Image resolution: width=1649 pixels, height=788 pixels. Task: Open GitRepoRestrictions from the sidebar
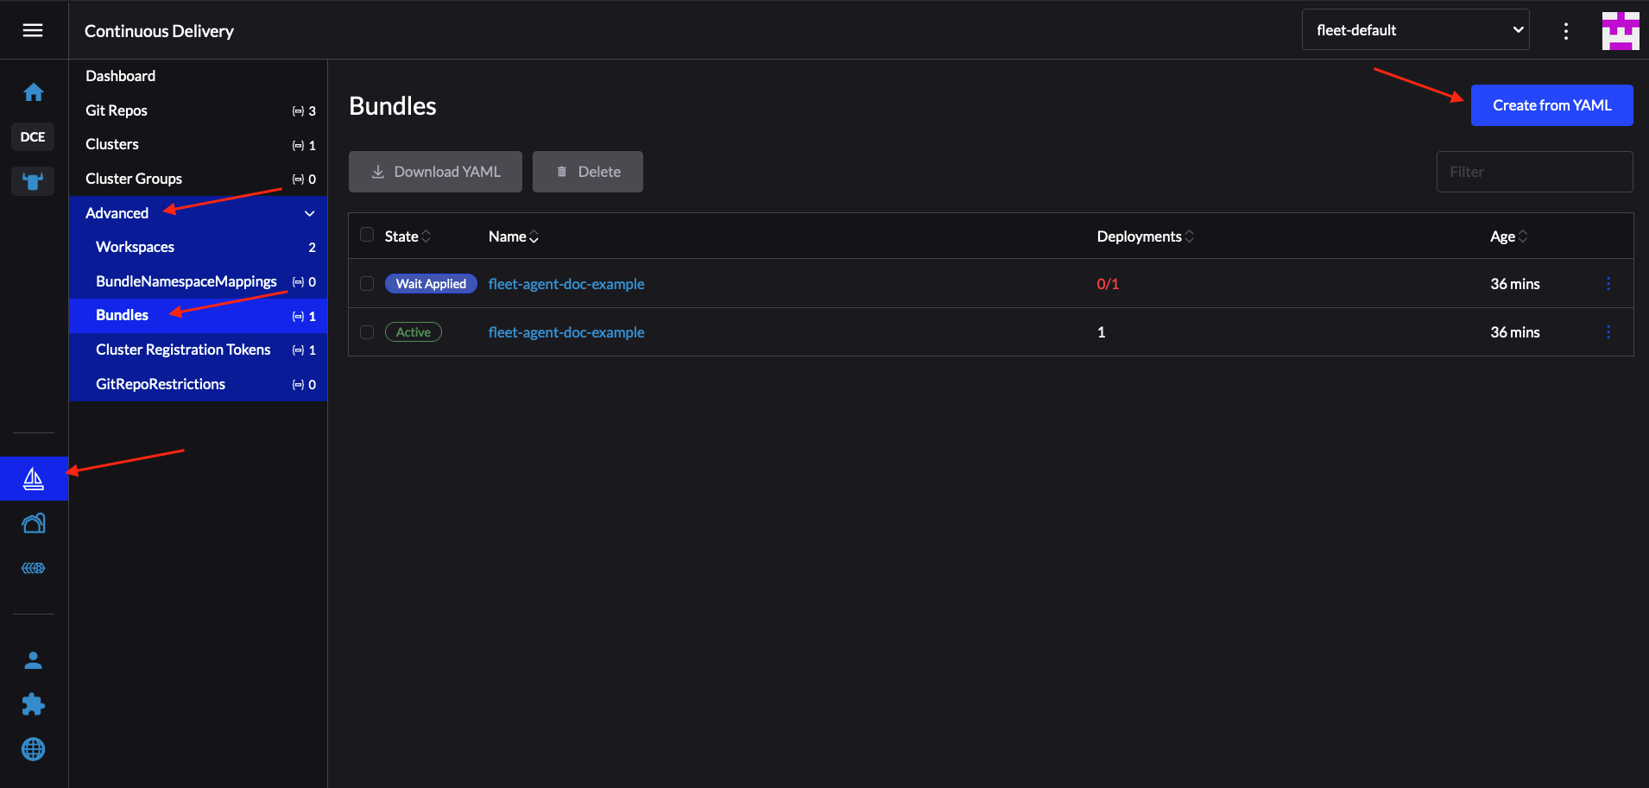160,383
